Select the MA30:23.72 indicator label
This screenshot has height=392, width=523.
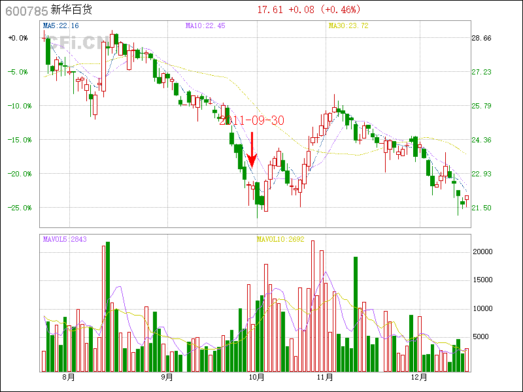tap(348, 26)
